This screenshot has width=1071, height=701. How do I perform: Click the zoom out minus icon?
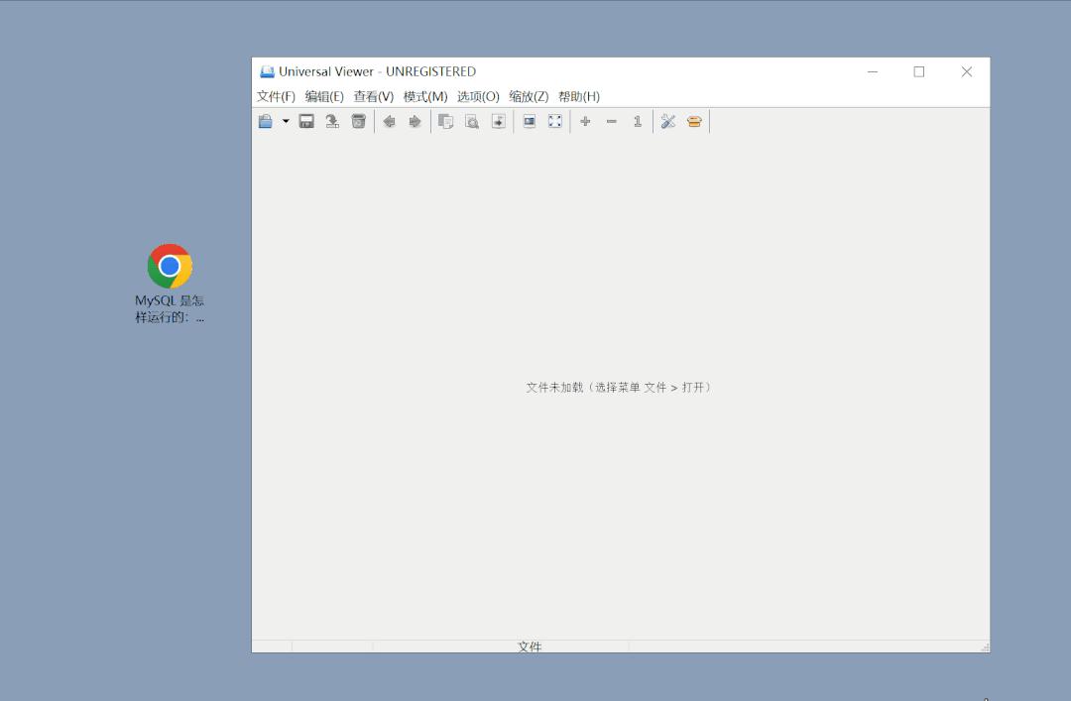pos(612,121)
